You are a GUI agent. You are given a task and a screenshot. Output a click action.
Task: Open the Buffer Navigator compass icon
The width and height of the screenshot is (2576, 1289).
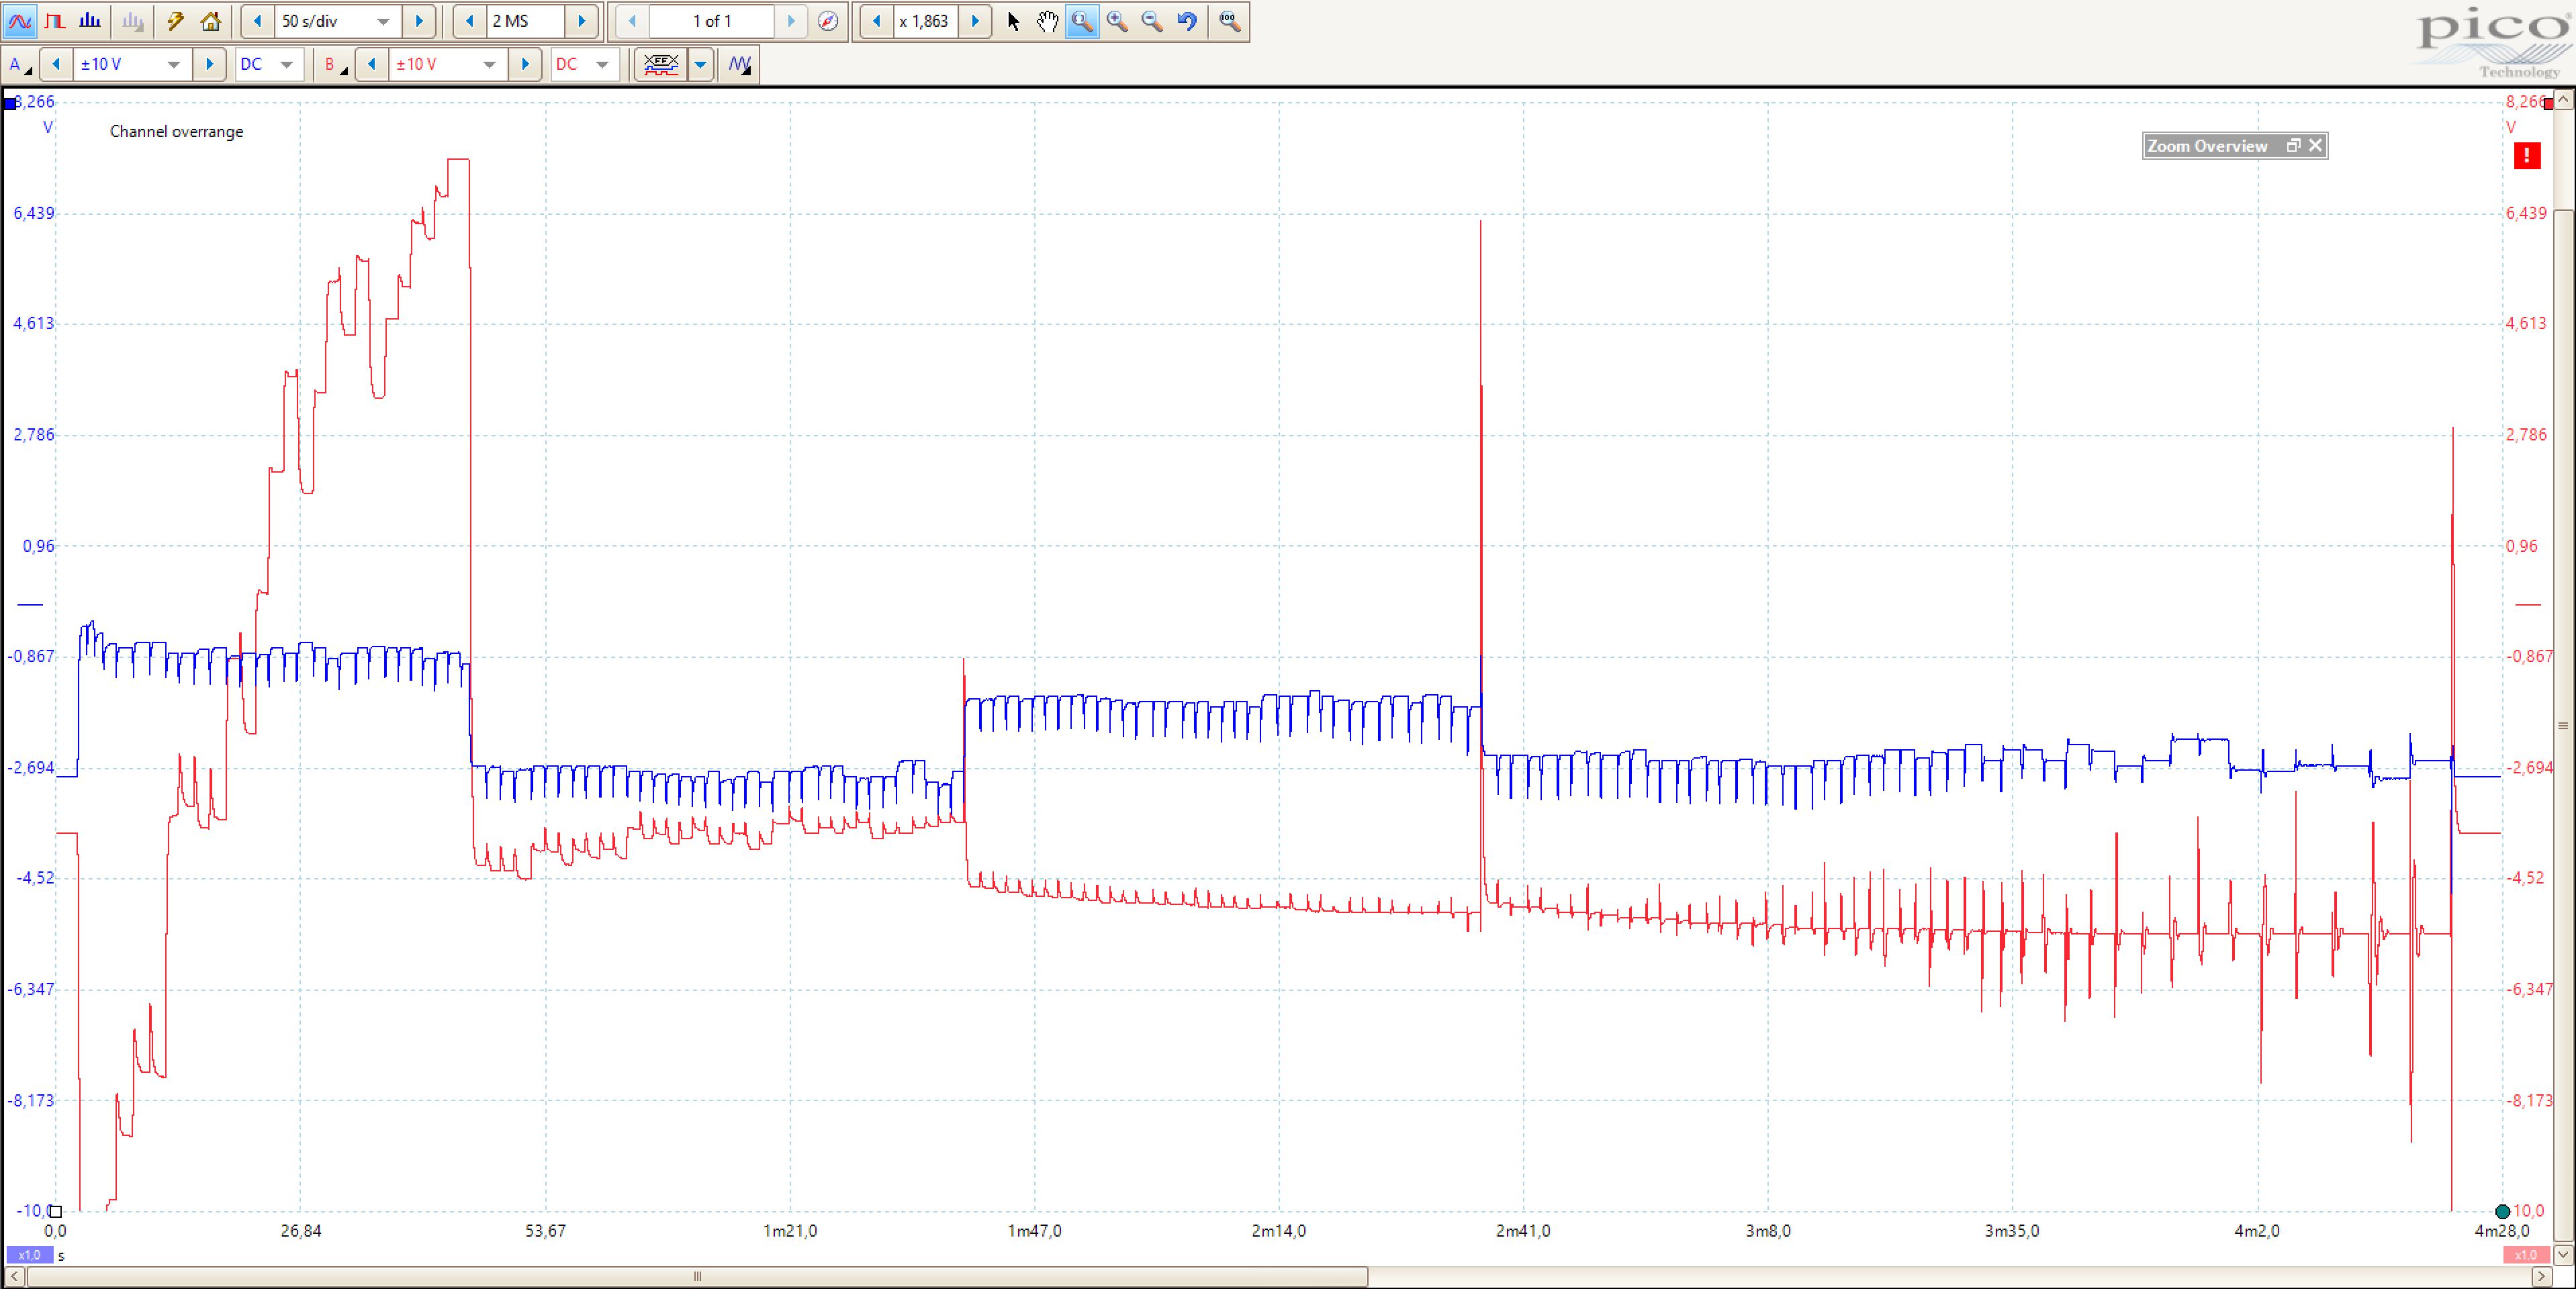point(828,21)
